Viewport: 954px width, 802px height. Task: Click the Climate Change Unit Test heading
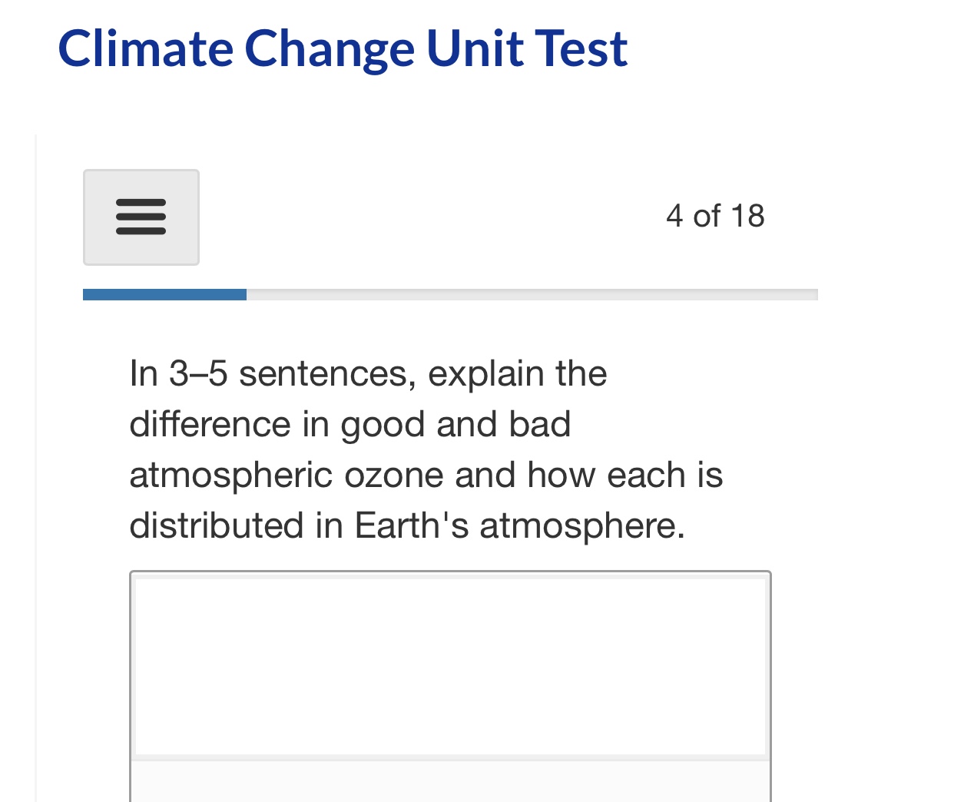point(343,49)
